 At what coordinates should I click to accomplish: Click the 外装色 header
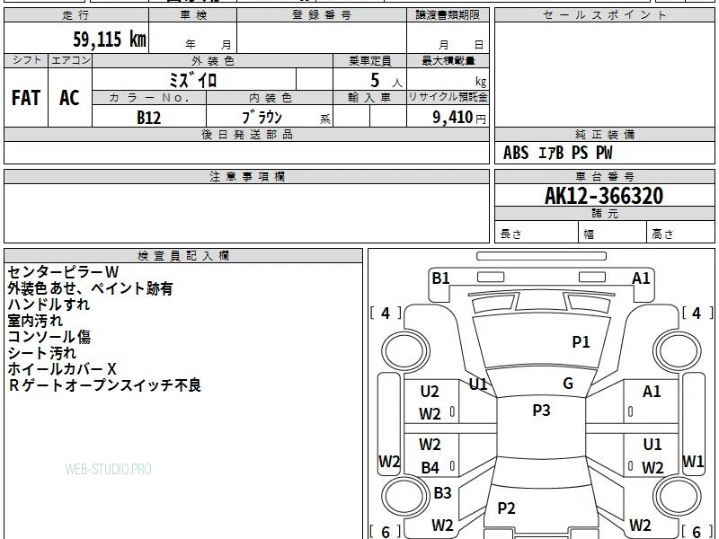[x=213, y=60]
